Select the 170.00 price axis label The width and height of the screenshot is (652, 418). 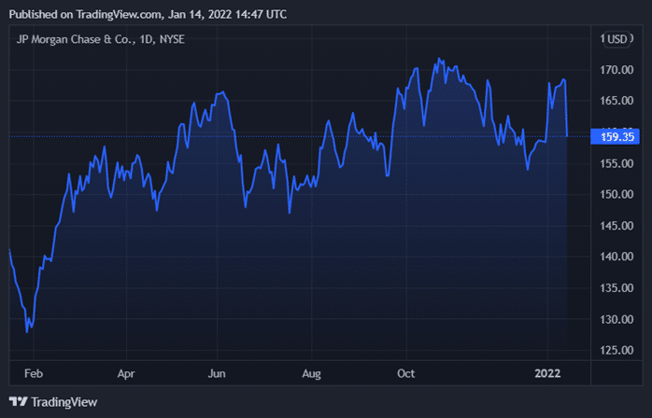617,70
